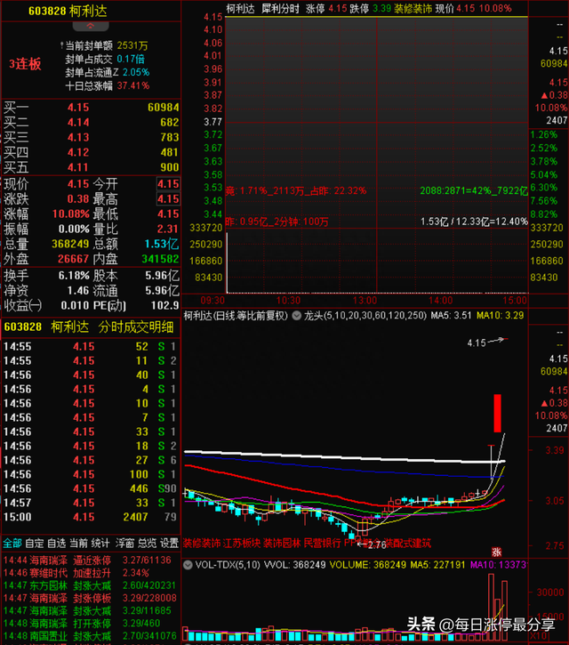Image resolution: width=569 pixels, height=645 pixels.
Task: Select the 15:00 trade row with 2407 volume
Action: click(x=91, y=517)
